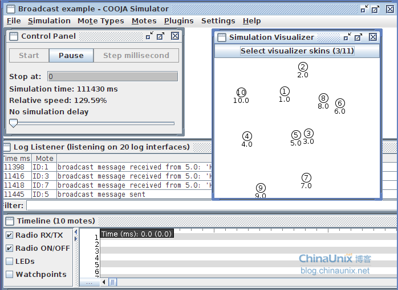The height and width of the screenshot is (290, 398).
Task: Click the log Filter input field
Action: tap(114, 205)
